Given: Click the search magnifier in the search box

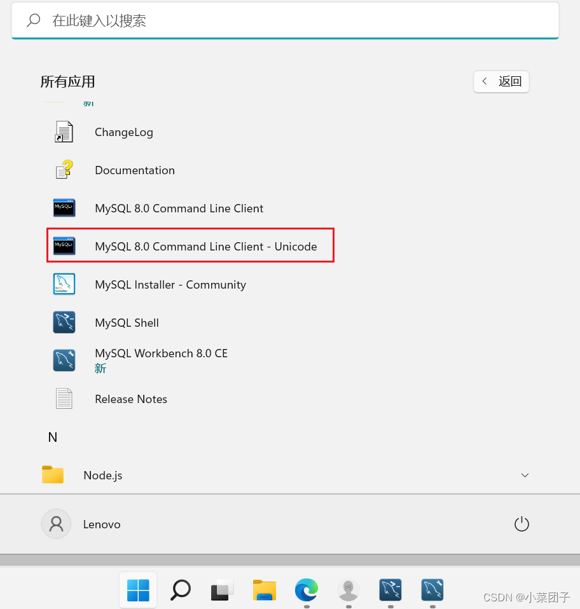Looking at the screenshot, I should tap(34, 20).
